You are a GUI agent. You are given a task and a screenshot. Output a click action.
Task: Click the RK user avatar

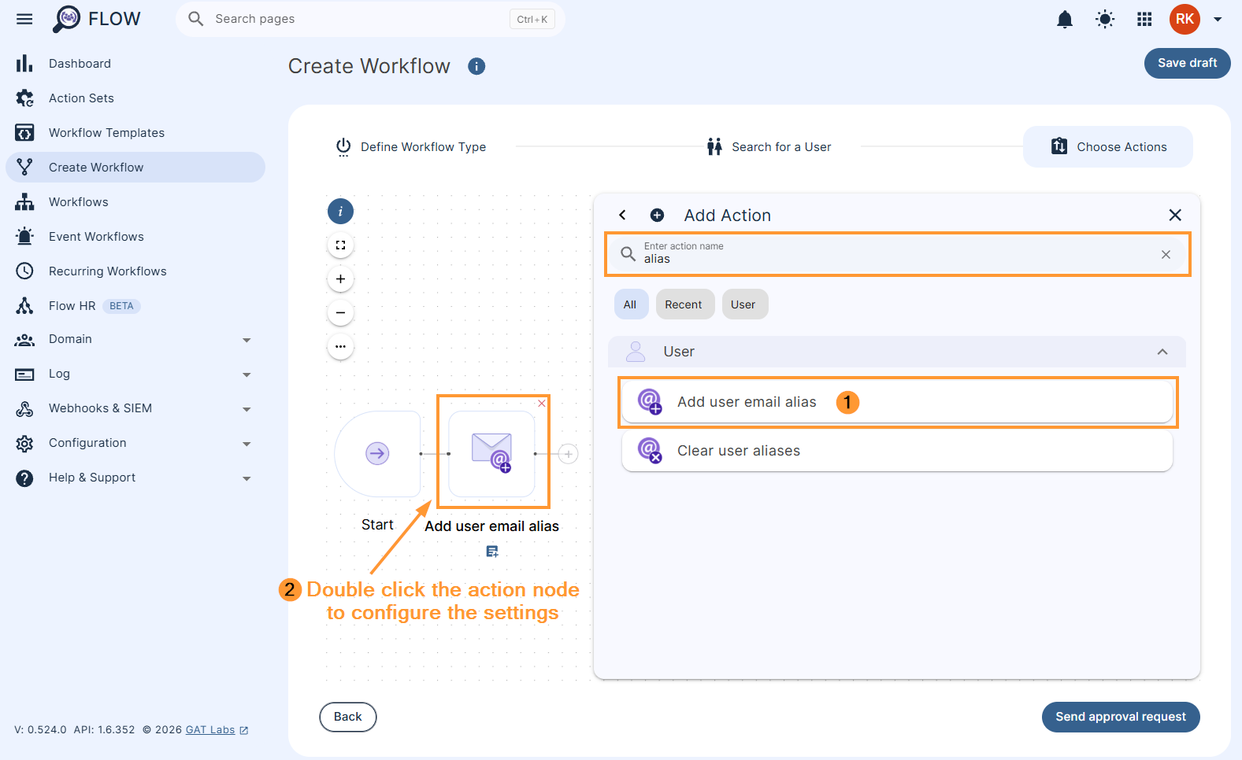pos(1185,19)
